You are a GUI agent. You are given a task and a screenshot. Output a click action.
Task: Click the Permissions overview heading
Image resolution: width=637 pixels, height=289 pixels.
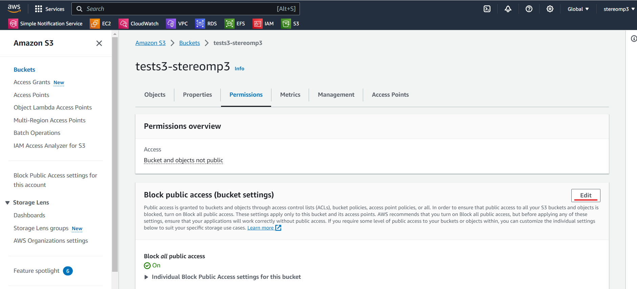tap(182, 126)
